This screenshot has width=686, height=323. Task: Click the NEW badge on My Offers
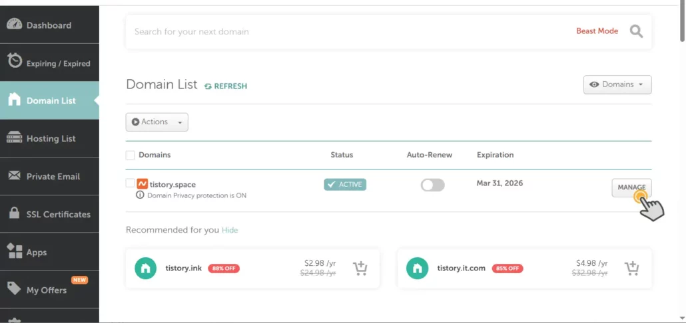79,280
